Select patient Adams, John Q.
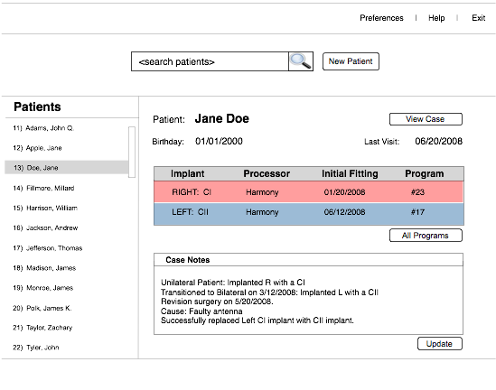The height and width of the screenshot is (390, 496). pos(43,128)
